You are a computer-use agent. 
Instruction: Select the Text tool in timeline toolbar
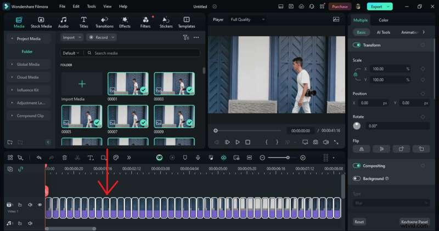pos(90,158)
